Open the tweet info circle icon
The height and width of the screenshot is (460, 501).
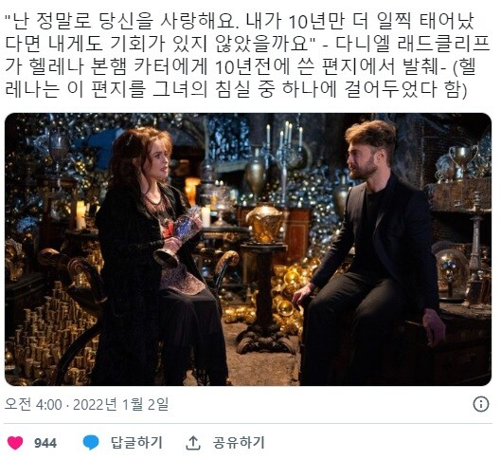tap(480, 404)
